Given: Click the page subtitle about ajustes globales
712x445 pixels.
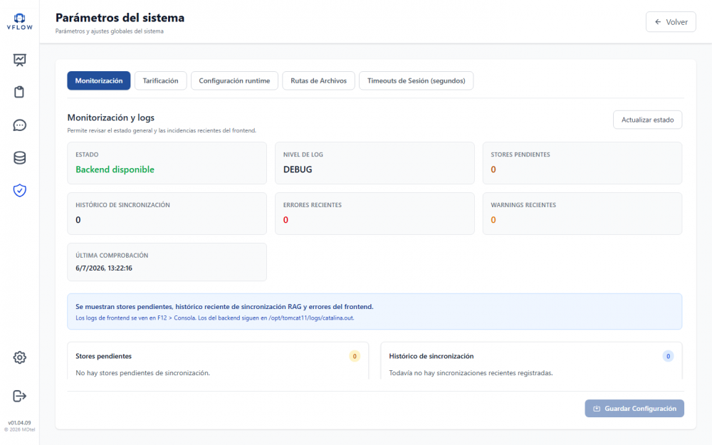Looking at the screenshot, I should [x=110, y=31].
